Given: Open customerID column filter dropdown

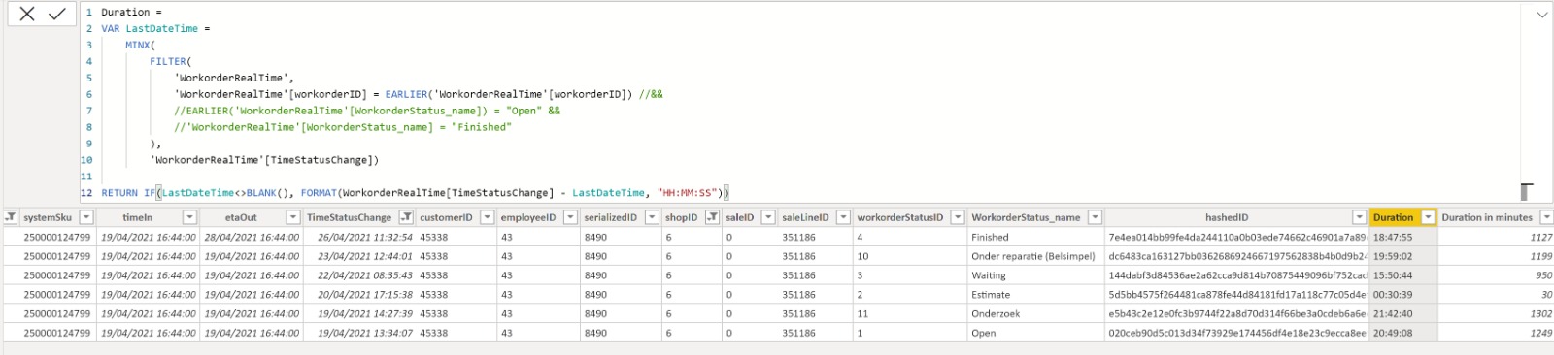Looking at the screenshot, I should point(488,217).
